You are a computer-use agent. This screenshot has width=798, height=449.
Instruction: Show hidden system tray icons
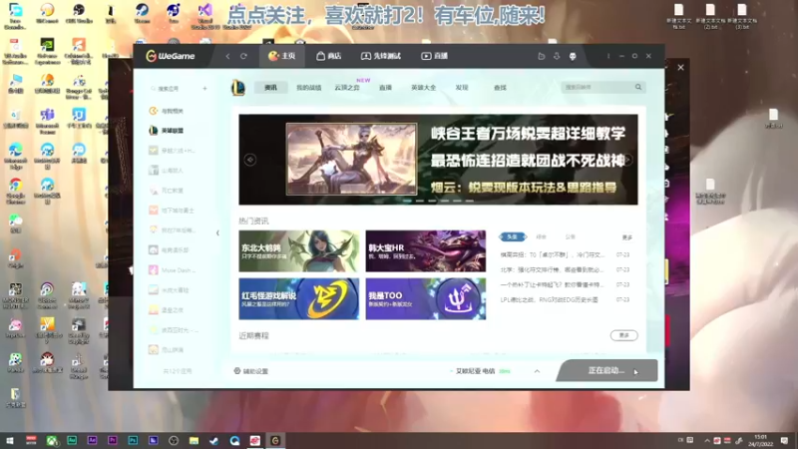[707, 440]
